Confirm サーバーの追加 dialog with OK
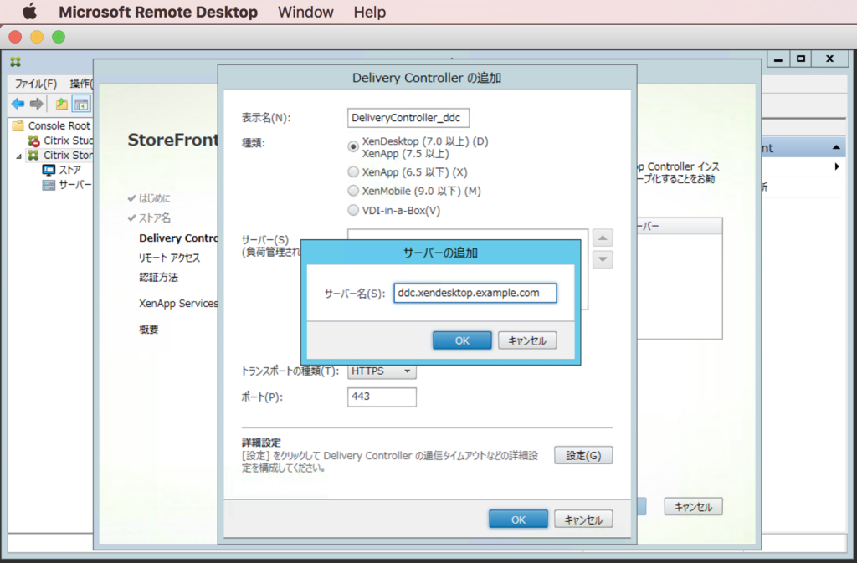This screenshot has width=857, height=563. 462,340
